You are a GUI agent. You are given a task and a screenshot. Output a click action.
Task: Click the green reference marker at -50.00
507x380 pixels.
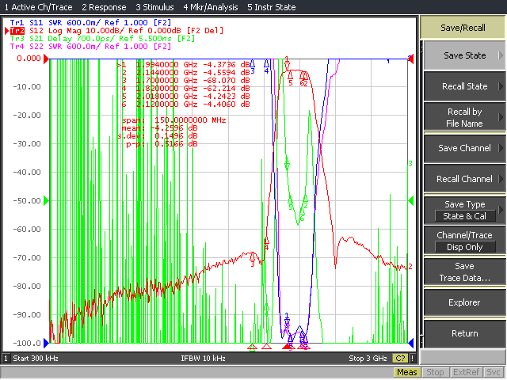click(x=46, y=200)
